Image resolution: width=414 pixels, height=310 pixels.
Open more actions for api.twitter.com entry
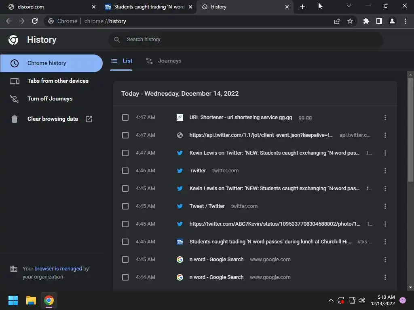coord(385,135)
